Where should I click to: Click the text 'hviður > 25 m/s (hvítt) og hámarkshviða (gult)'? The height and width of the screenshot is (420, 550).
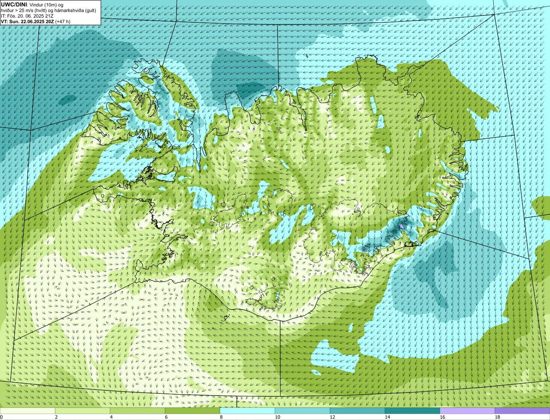(x=49, y=10)
